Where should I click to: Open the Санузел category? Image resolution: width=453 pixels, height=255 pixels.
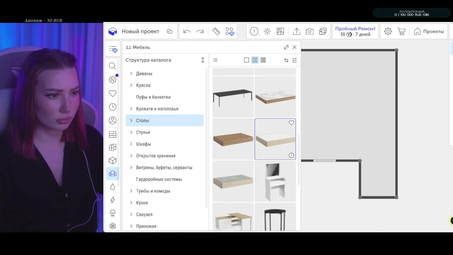(x=144, y=214)
